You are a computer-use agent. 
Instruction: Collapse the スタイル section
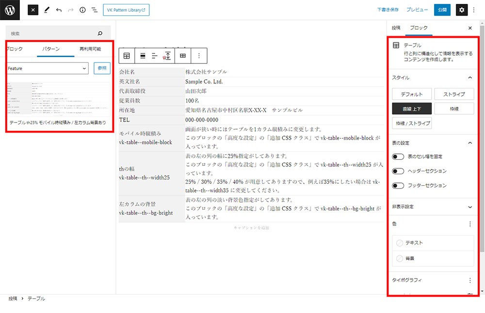click(469, 77)
